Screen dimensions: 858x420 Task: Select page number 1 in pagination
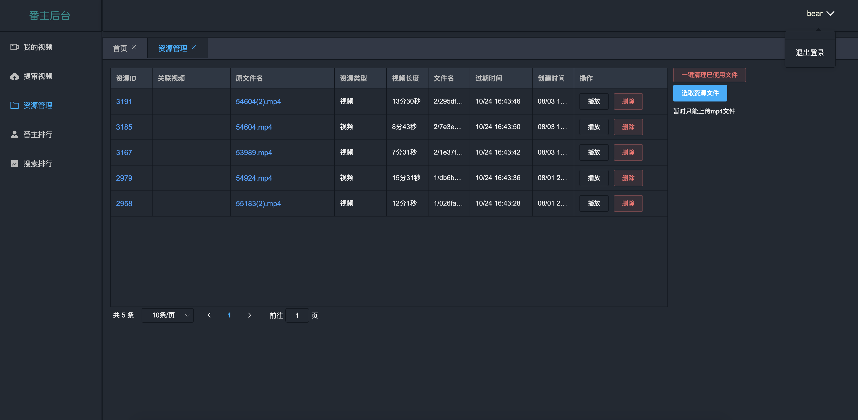point(229,315)
